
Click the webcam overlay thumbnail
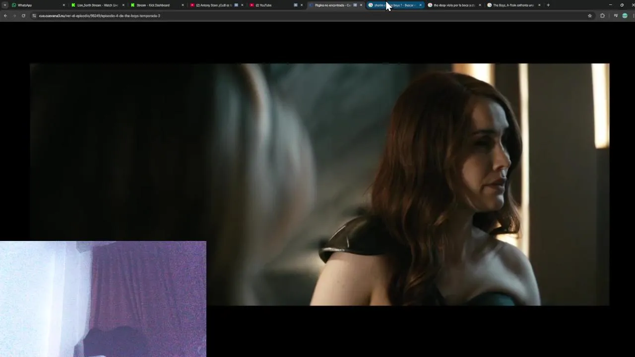(x=103, y=299)
